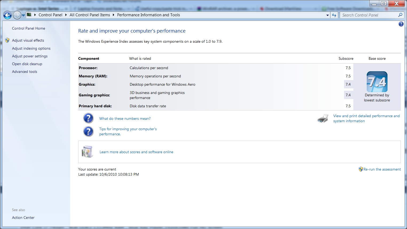
Task: Click 'Your scores are current' text
Action: pos(97,169)
